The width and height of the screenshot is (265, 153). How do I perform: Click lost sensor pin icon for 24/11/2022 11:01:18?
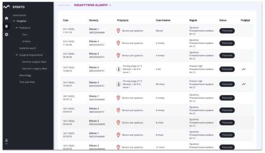pos(118,31)
